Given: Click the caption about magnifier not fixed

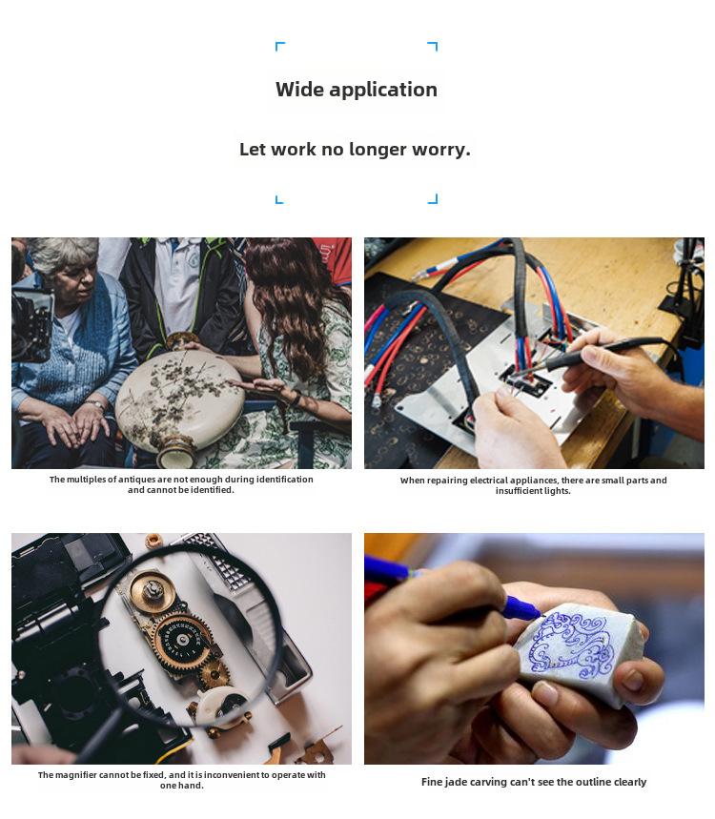Looking at the screenshot, I should coord(181,780).
